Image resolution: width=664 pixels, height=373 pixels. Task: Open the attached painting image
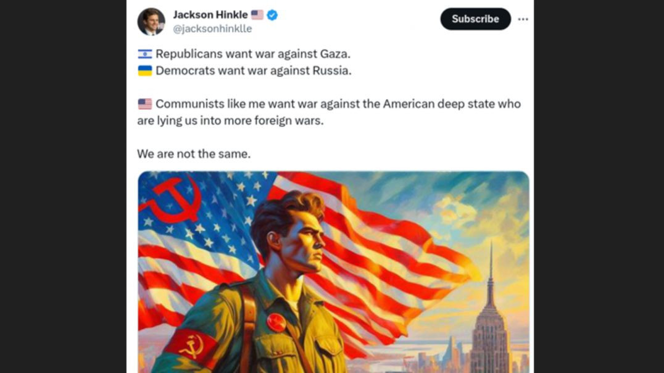(x=334, y=272)
